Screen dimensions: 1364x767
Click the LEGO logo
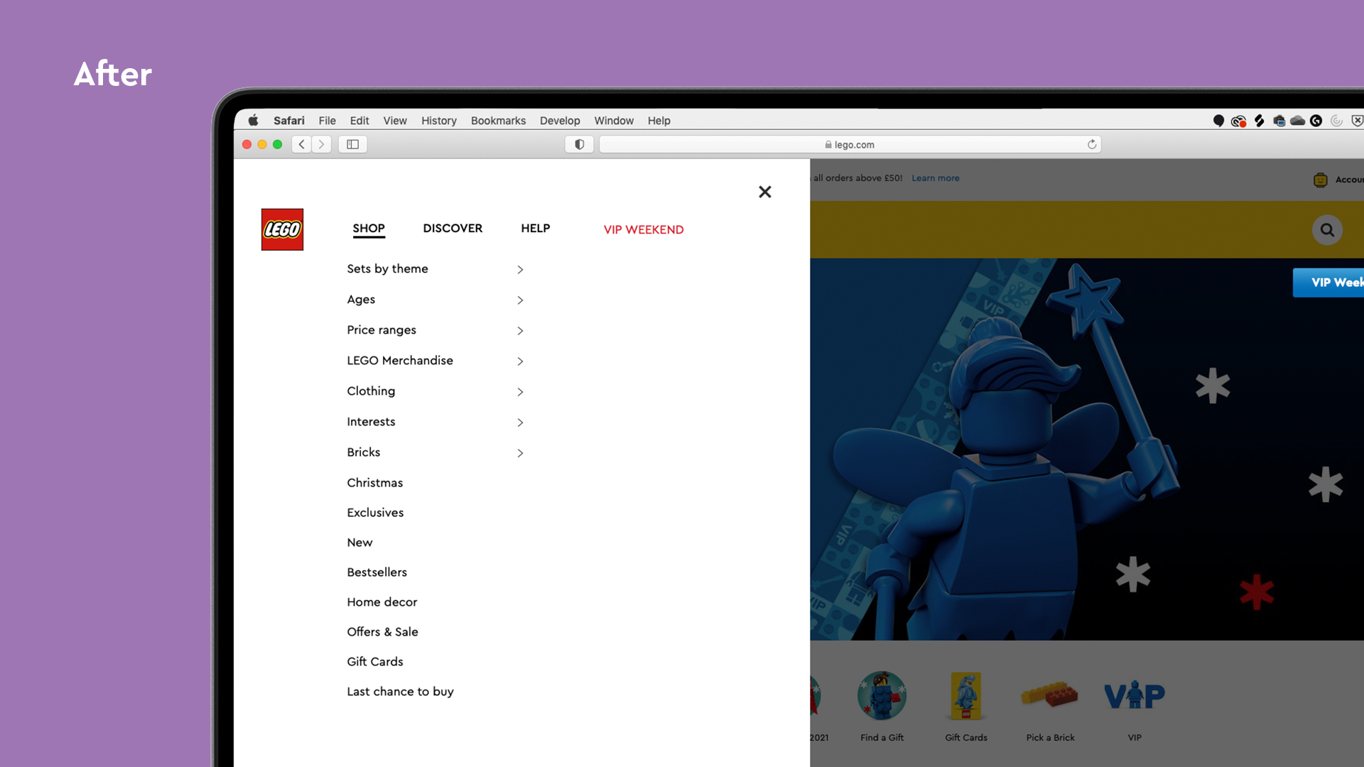pyautogui.click(x=282, y=229)
